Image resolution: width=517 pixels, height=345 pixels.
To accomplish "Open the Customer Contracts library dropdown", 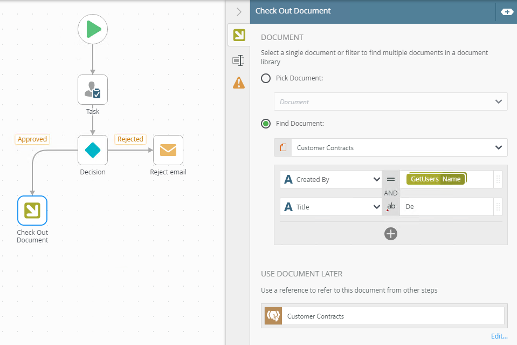I will click(498, 147).
